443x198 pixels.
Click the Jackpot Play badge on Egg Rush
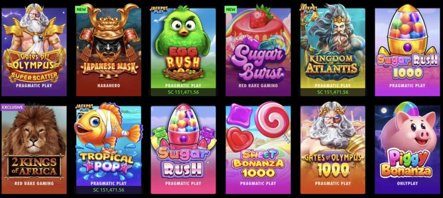[x=158, y=9]
